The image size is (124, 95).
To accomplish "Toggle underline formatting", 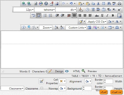I will (102, 15).
